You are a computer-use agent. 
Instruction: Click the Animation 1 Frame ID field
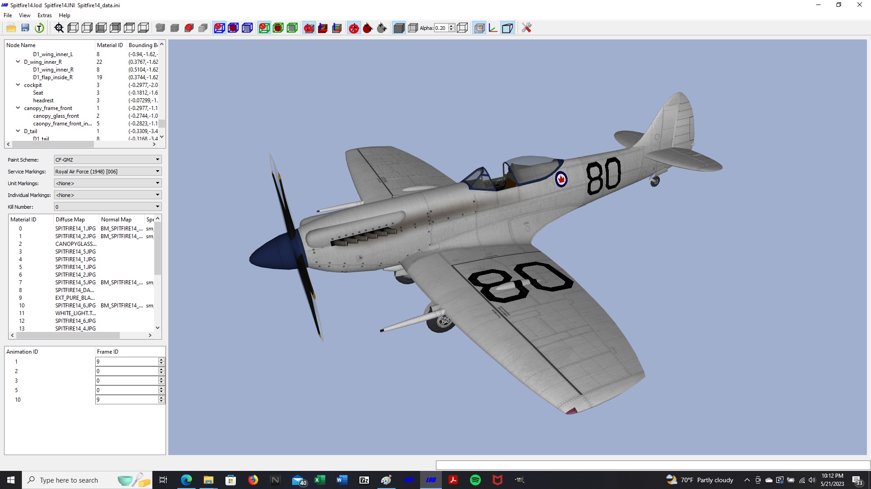(127, 361)
